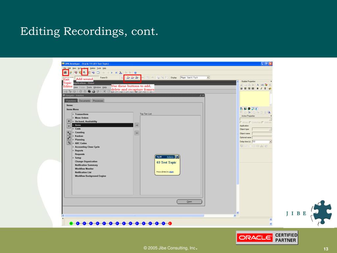Open the Action Properties top dropdown

[271, 119]
